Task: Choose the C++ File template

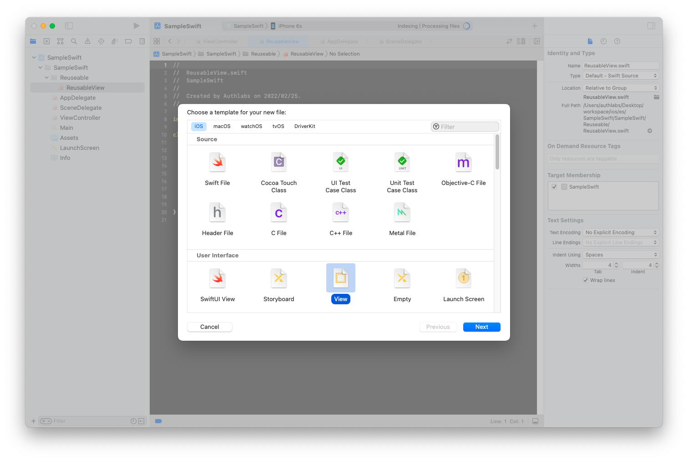Action: 341,220
